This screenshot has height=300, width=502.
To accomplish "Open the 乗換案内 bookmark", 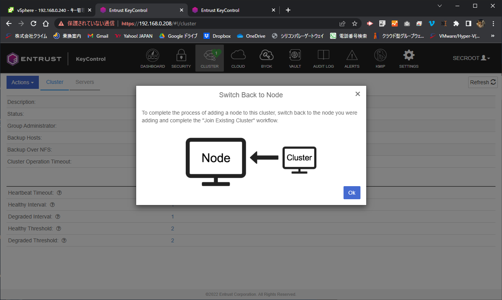I will [67, 36].
